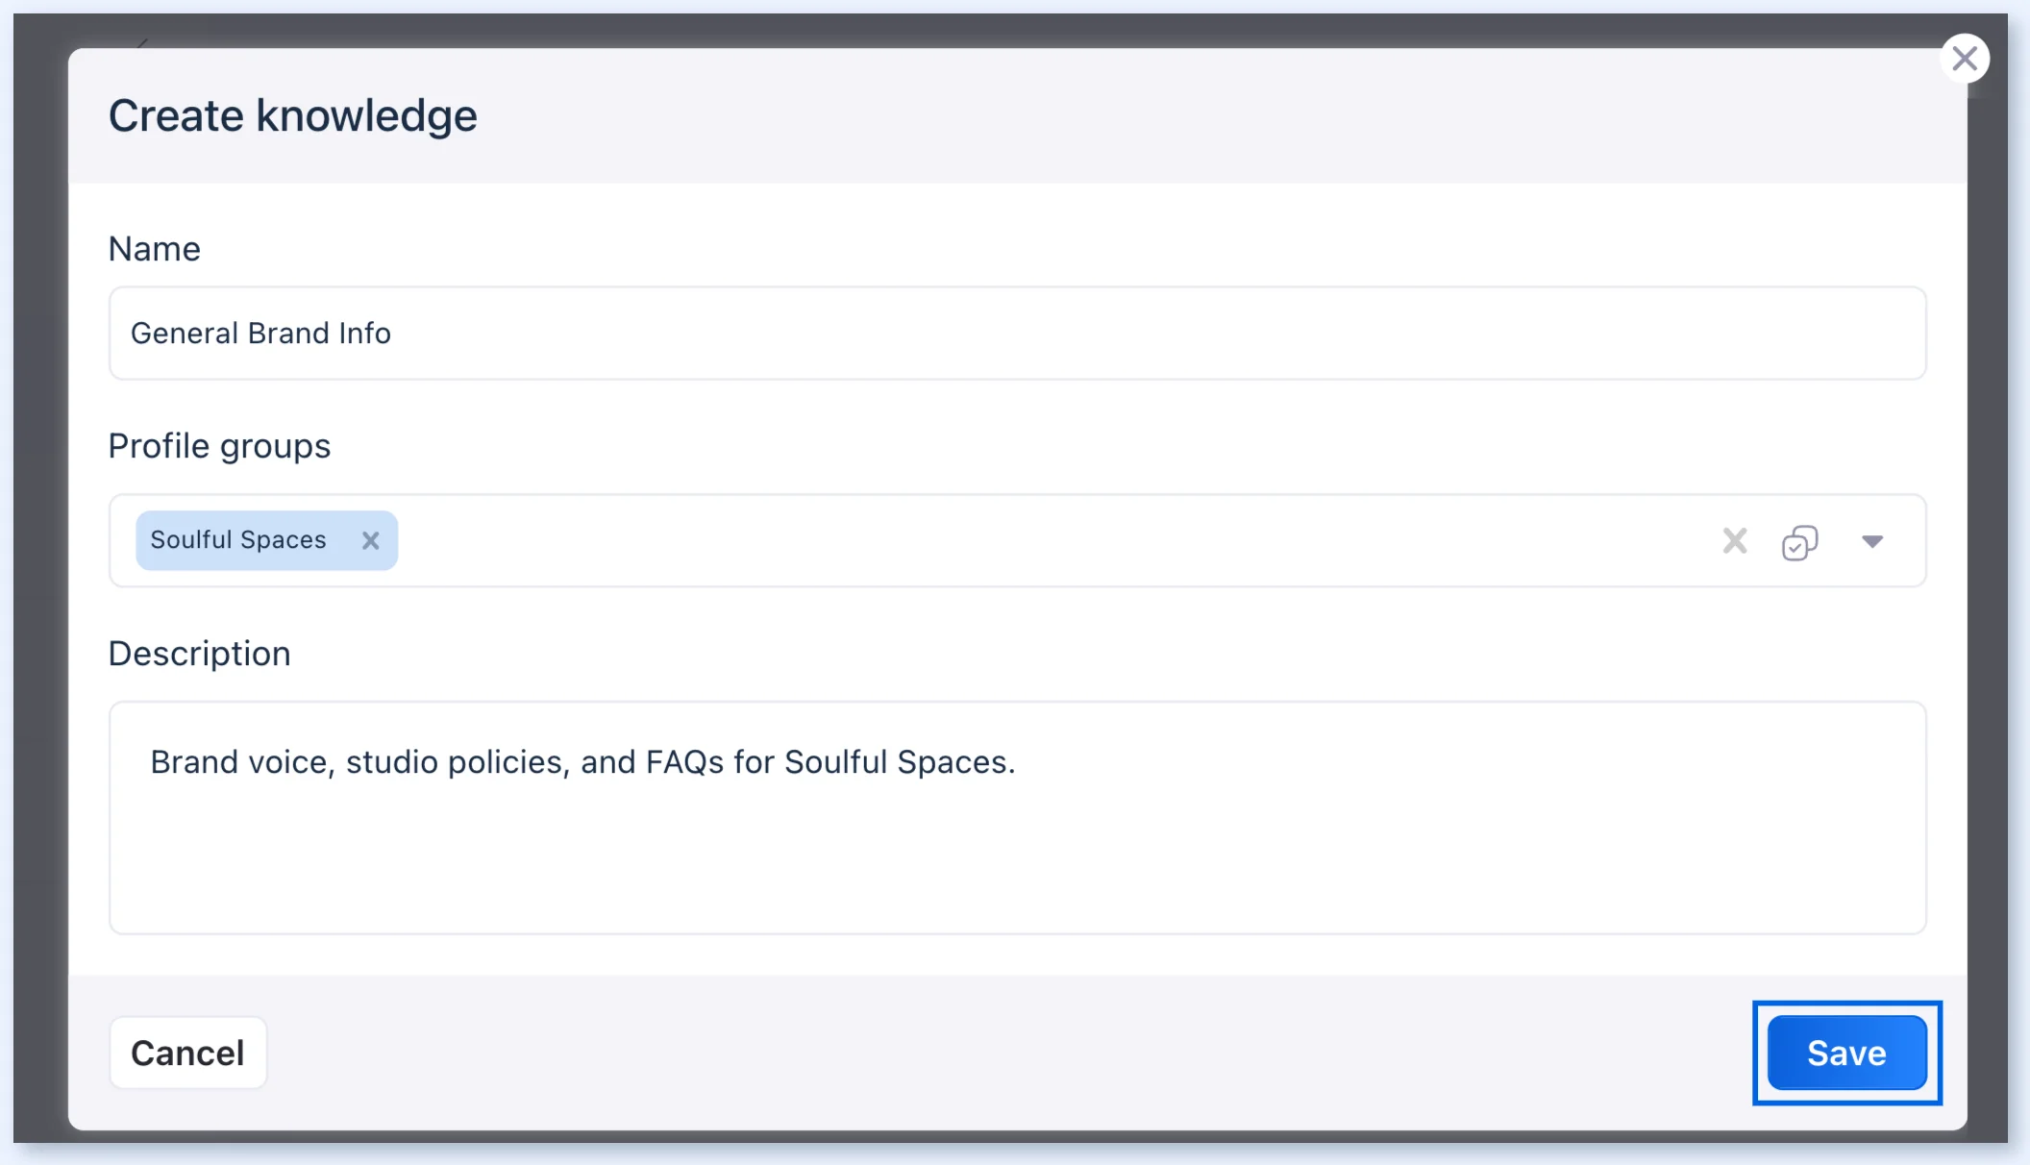This screenshot has height=1165, width=2030.
Task: Click the words 'Soulful Spaces' in the description
Action: [x=898, y=762]
